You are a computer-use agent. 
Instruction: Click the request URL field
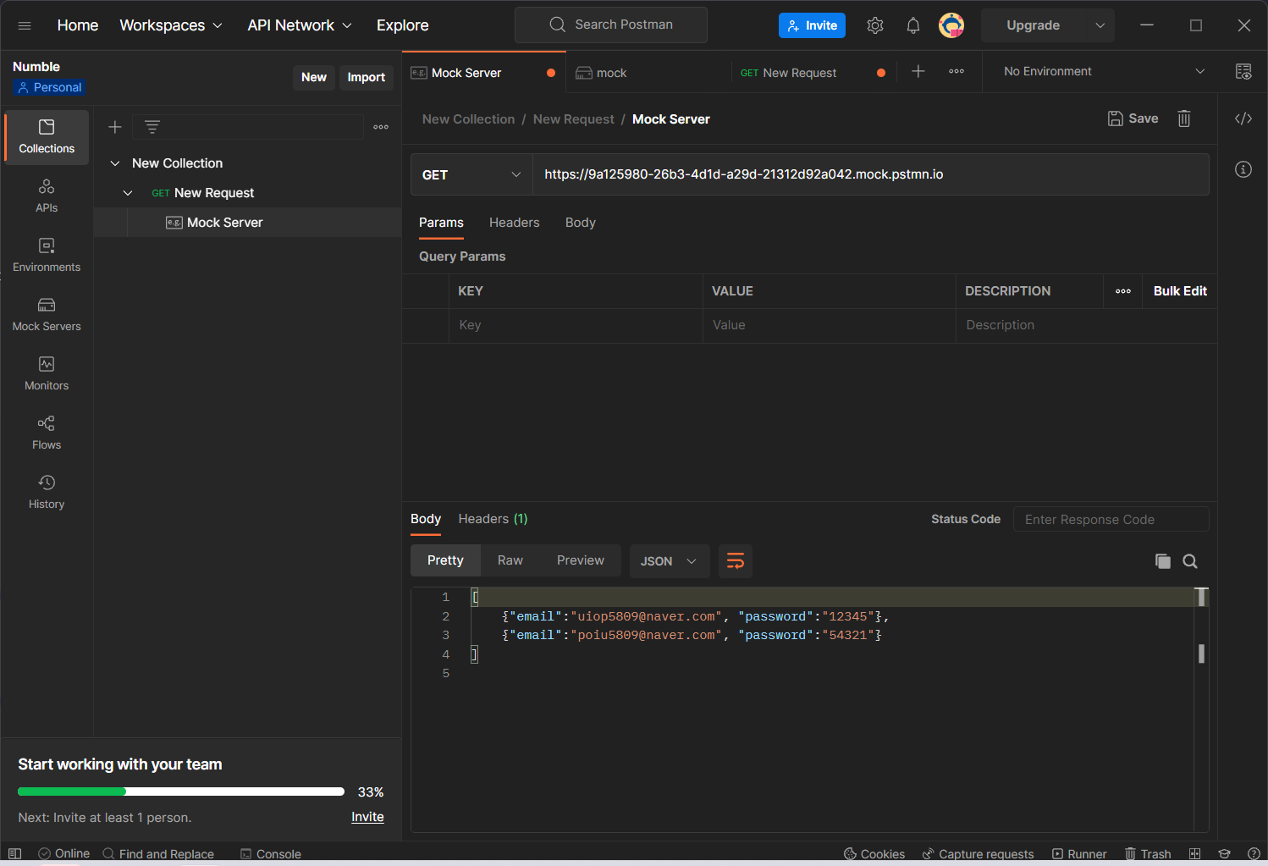(x=870, y=174)
